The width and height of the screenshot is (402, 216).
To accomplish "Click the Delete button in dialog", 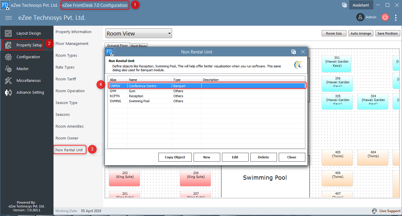I will coord(264,157).
